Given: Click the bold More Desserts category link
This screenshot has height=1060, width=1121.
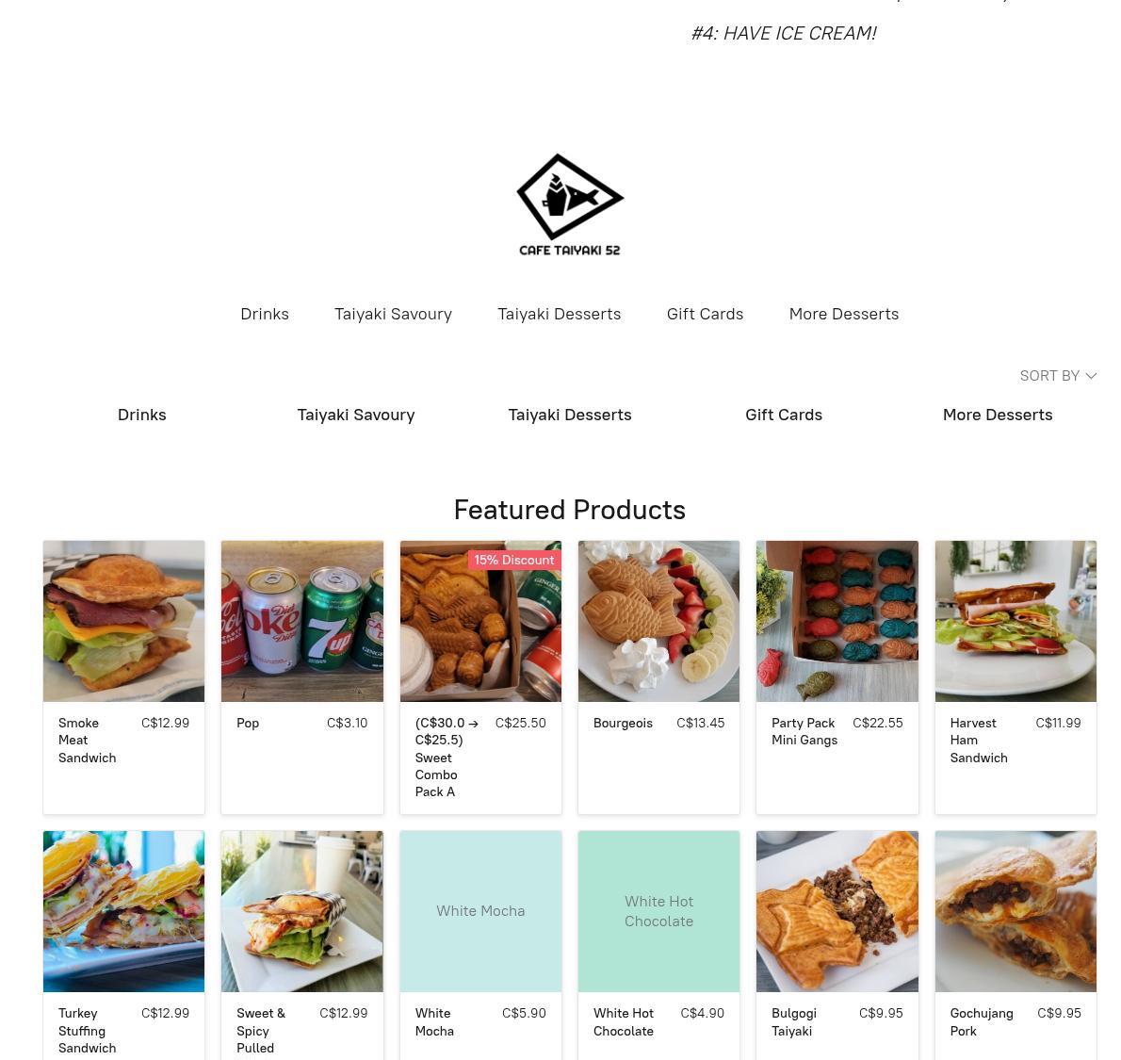Looking at the screenshot, I should [x=998, y=415].
